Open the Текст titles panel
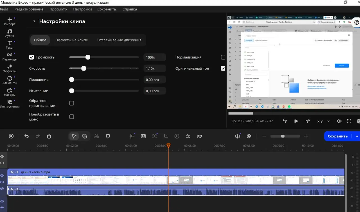 (x=10, y=45)
